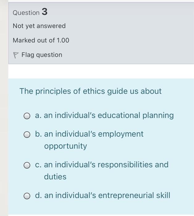Click the responsibilities answer label text
This screenshot has width=194, height=216.
pos(106,164)
